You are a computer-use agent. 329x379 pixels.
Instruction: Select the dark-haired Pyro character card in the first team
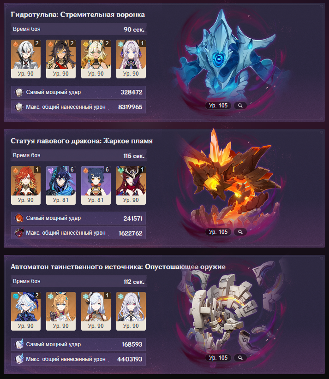pos(61,59)
